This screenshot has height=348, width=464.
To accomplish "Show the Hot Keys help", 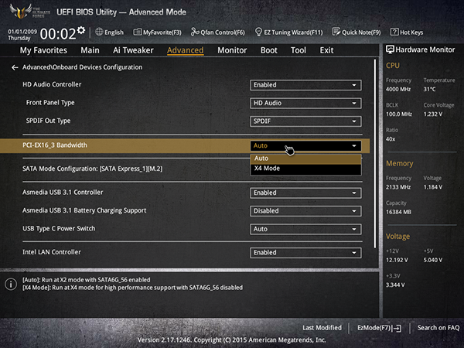I will (407, 32).
